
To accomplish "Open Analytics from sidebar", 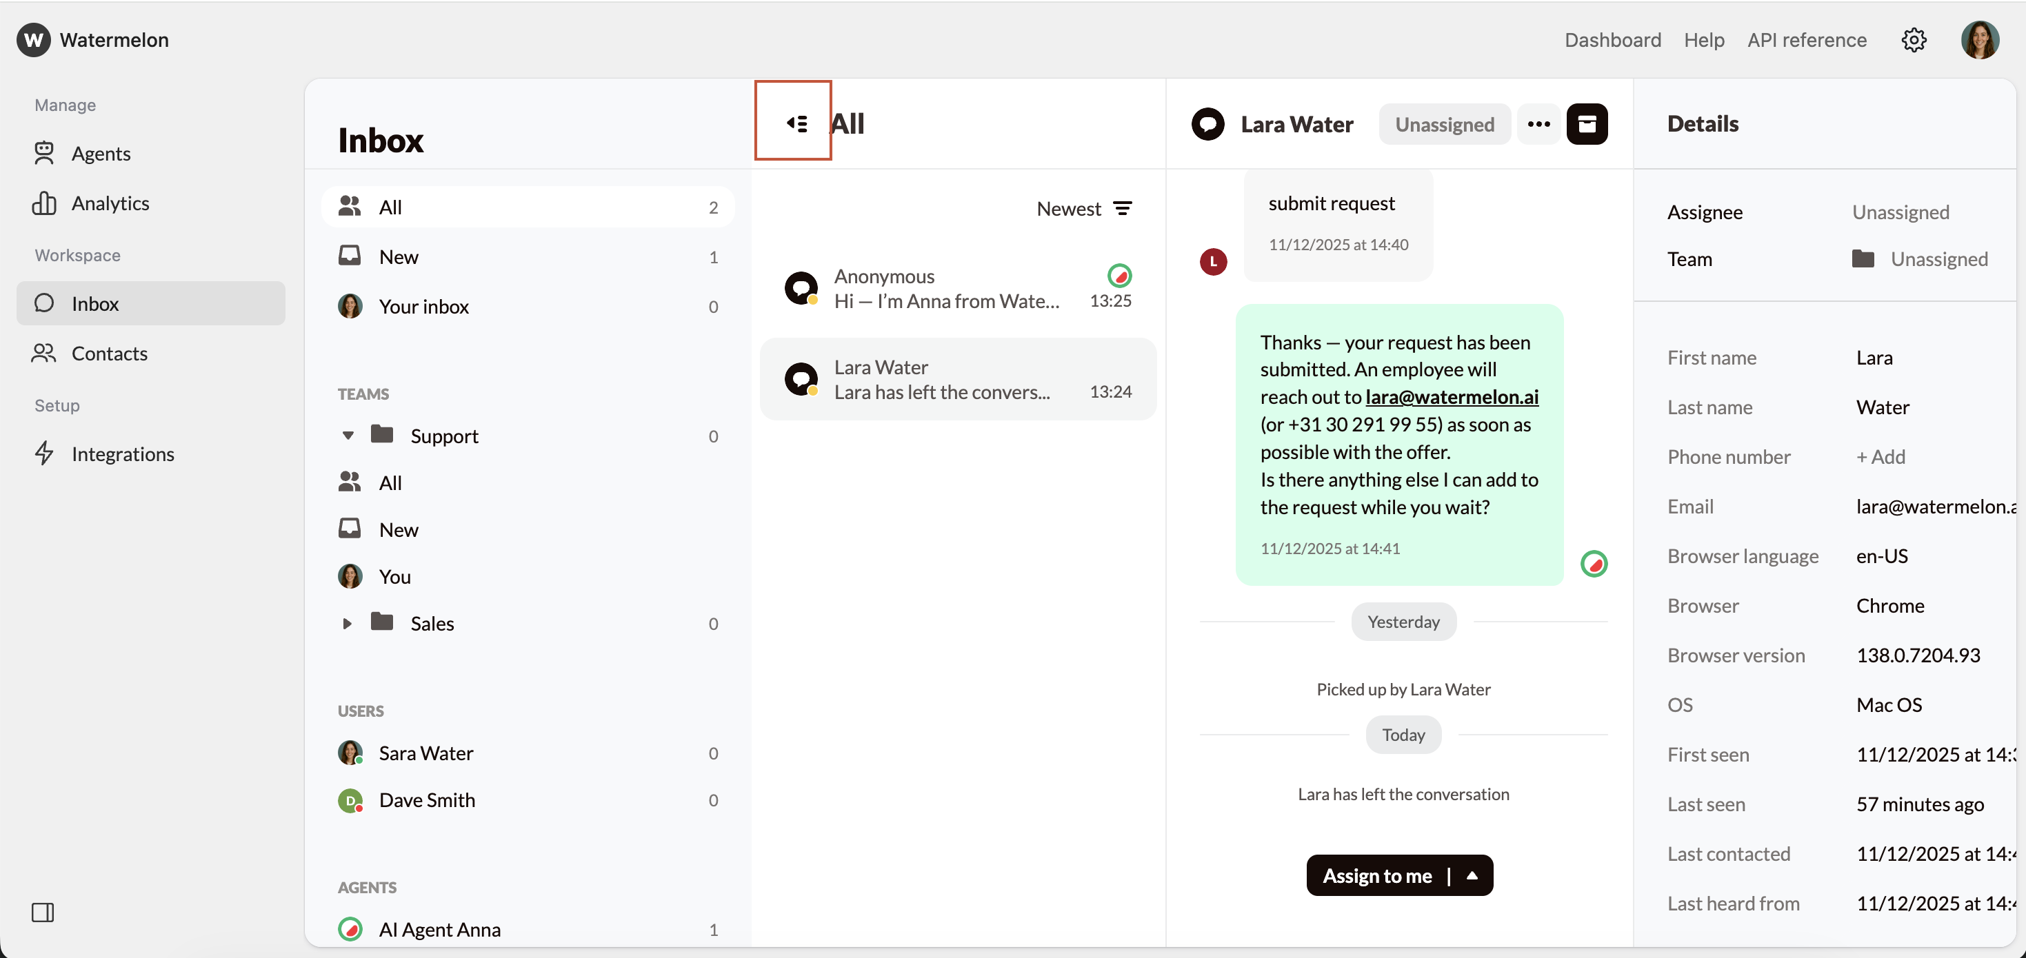I will point(110,203).
